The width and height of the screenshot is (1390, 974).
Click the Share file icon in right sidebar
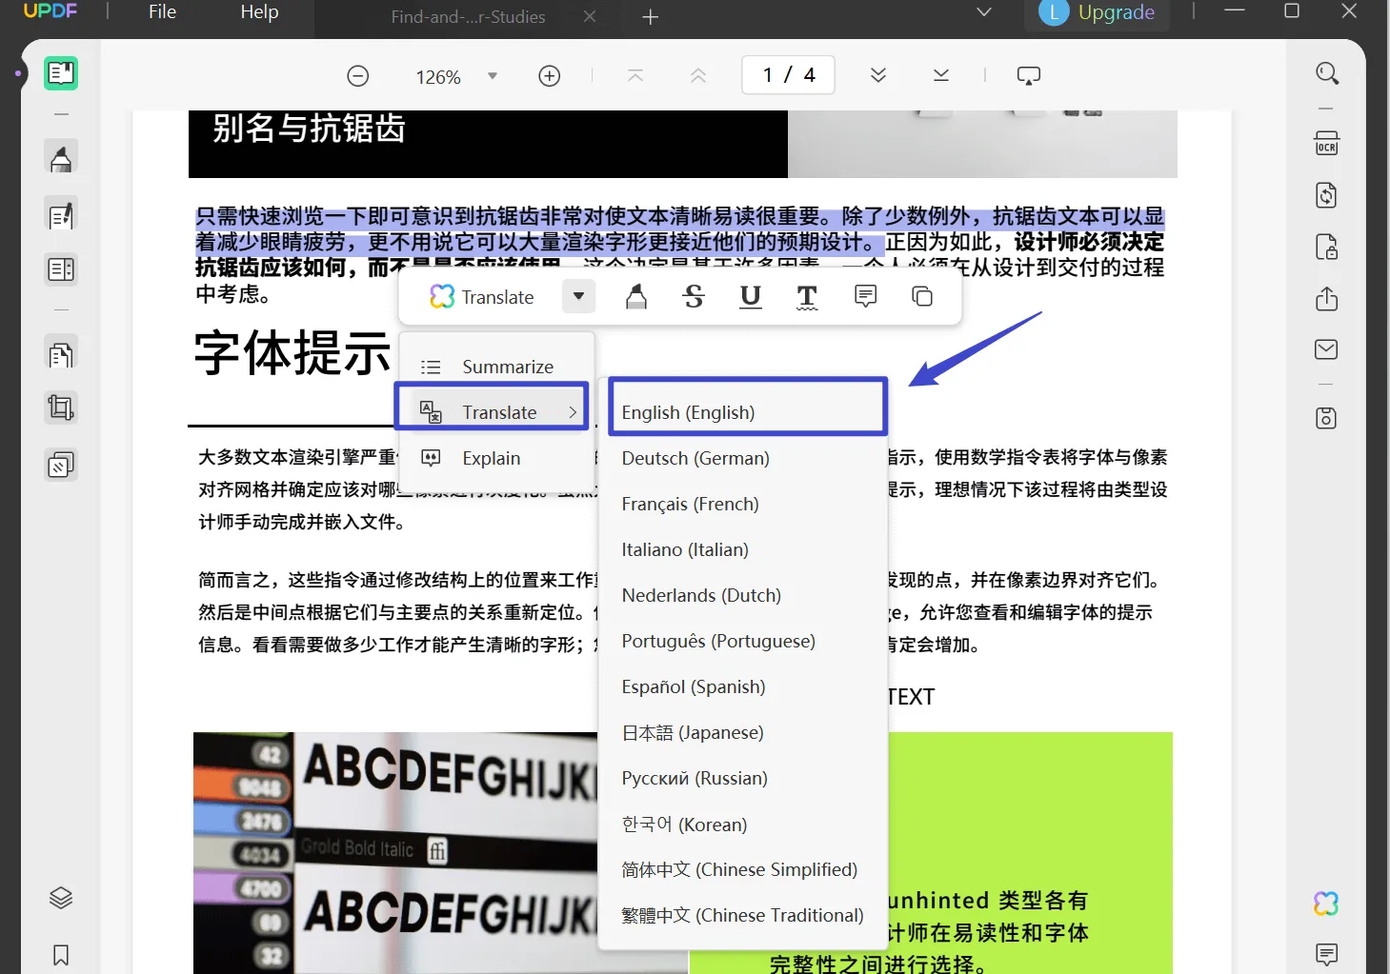(x=1327, y=299)
